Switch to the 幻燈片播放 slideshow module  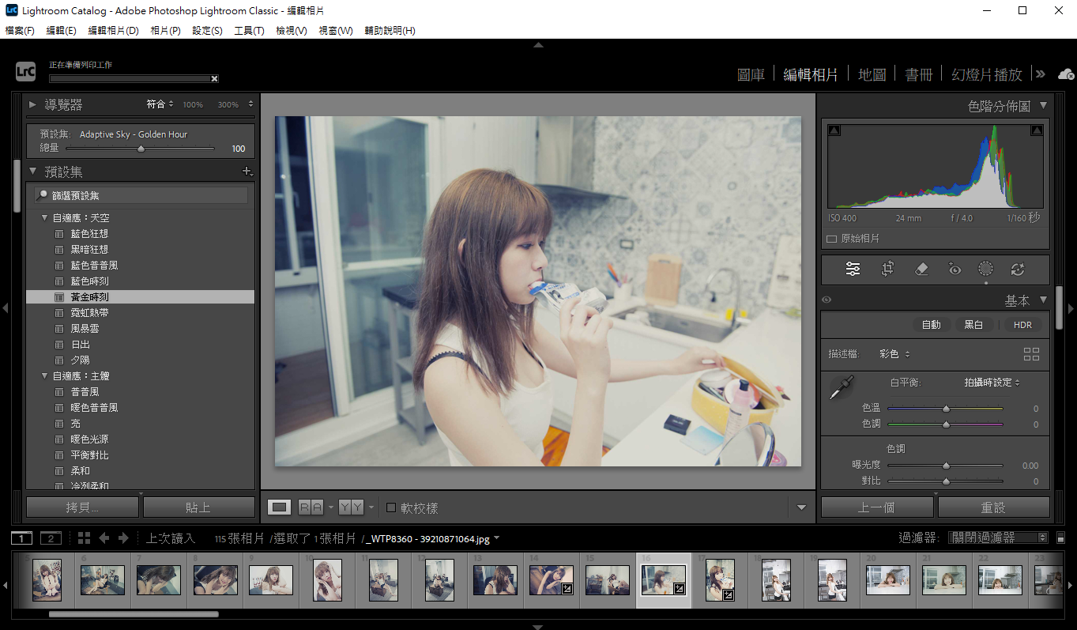987,74
